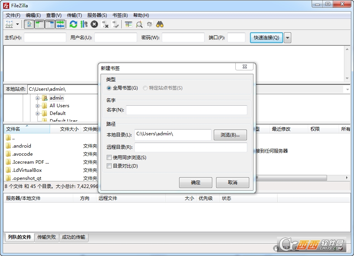
Task: Click the 本地目录(L) path field
Action: [173, 135]
